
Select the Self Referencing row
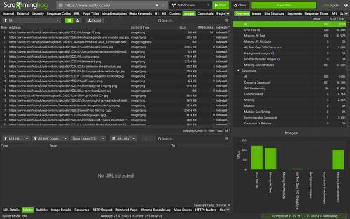pos(289,88)
